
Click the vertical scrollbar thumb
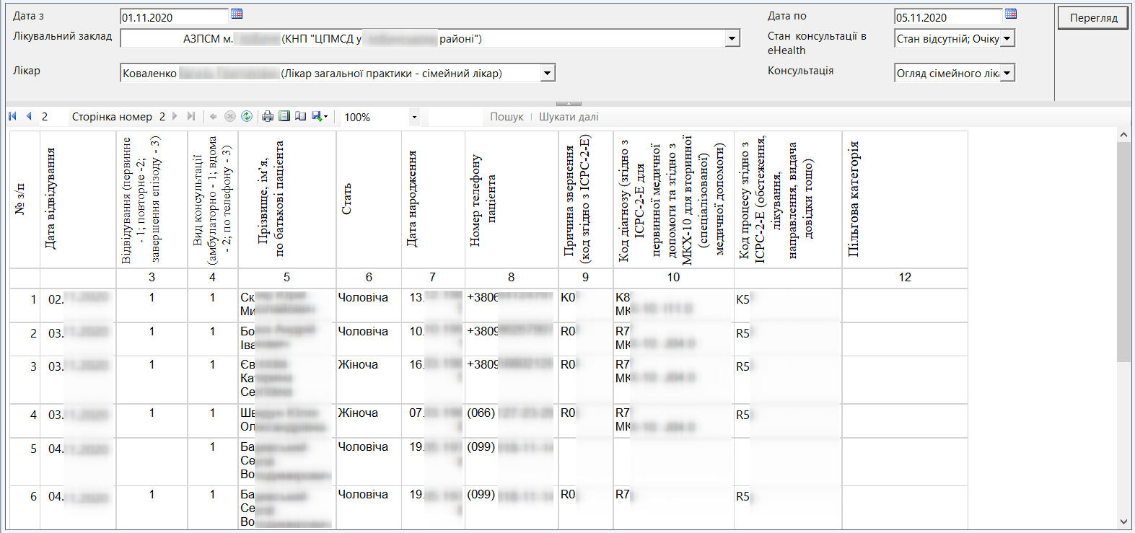tap(1123, 251)
